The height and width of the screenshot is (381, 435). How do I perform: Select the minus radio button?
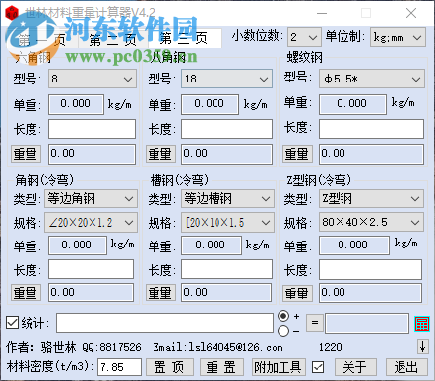click(283, 331)
